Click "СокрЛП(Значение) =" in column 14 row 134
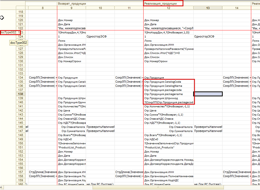Image resolution: width=260 pixels, height=190 pixels. point(237,77)
